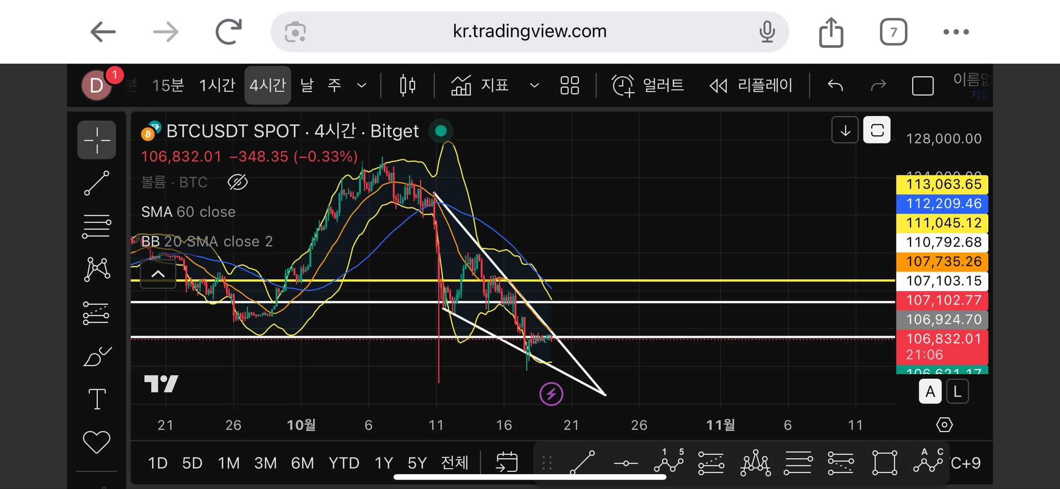Show the 7 open browser tabs
The image size is (1060, 489).
(893, 32)
